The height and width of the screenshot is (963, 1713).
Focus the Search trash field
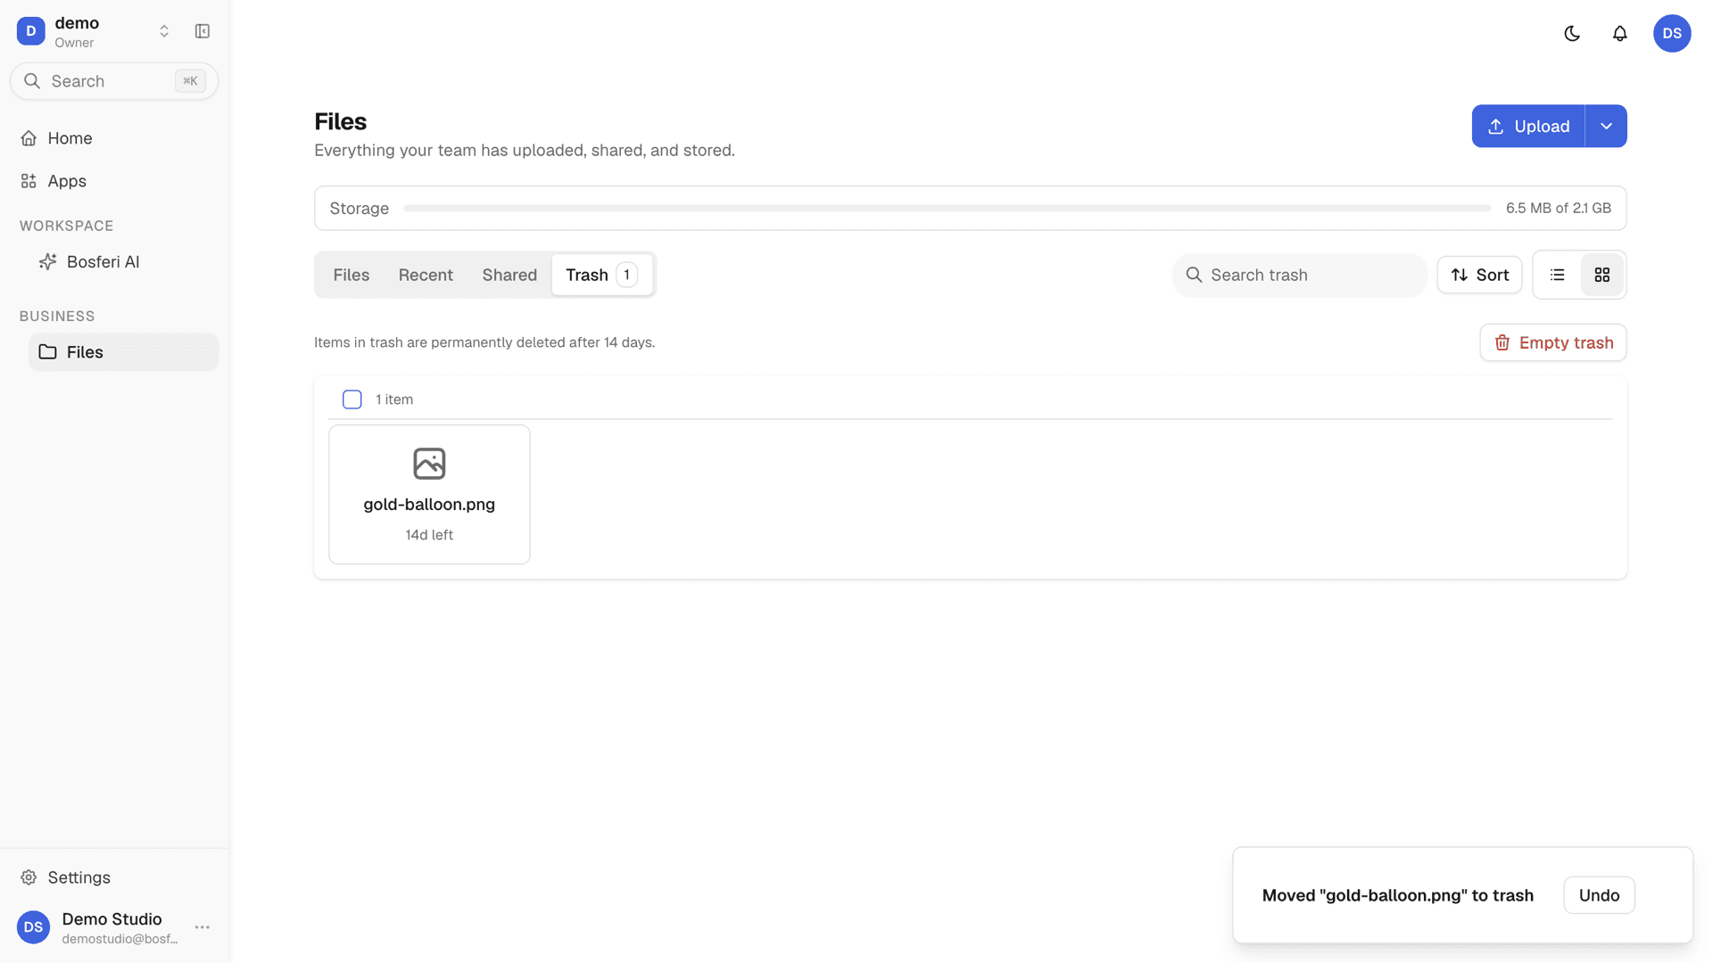click(1300, 275)
